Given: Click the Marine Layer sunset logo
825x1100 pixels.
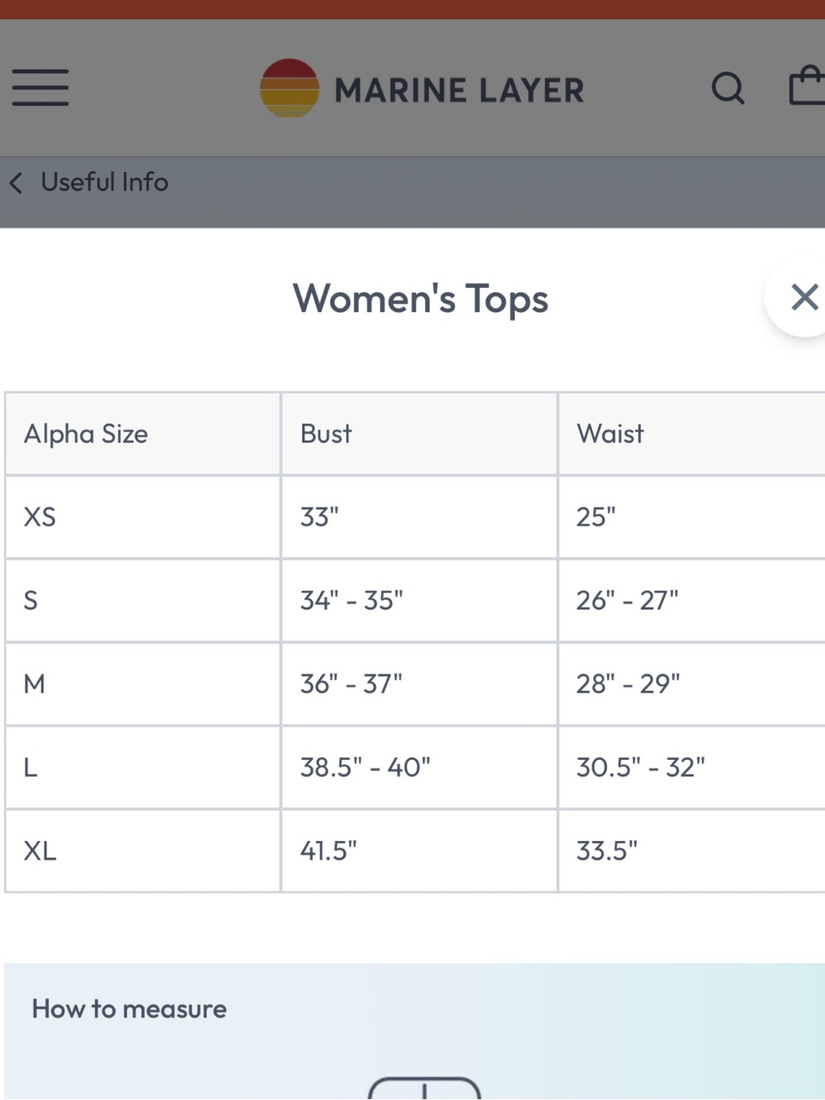Looking at the screenshot, I should tap(290, 88).
